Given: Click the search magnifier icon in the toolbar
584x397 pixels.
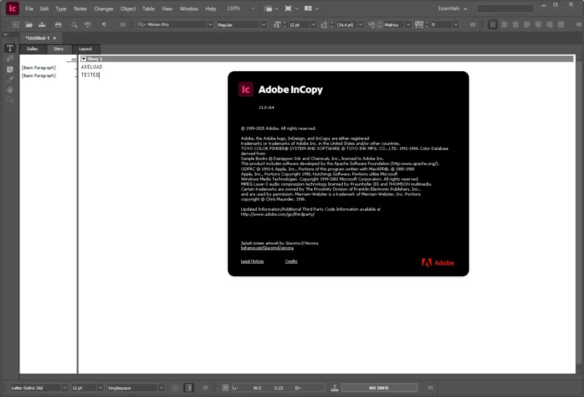Looking at the screenshot, I should coord(74,24).
